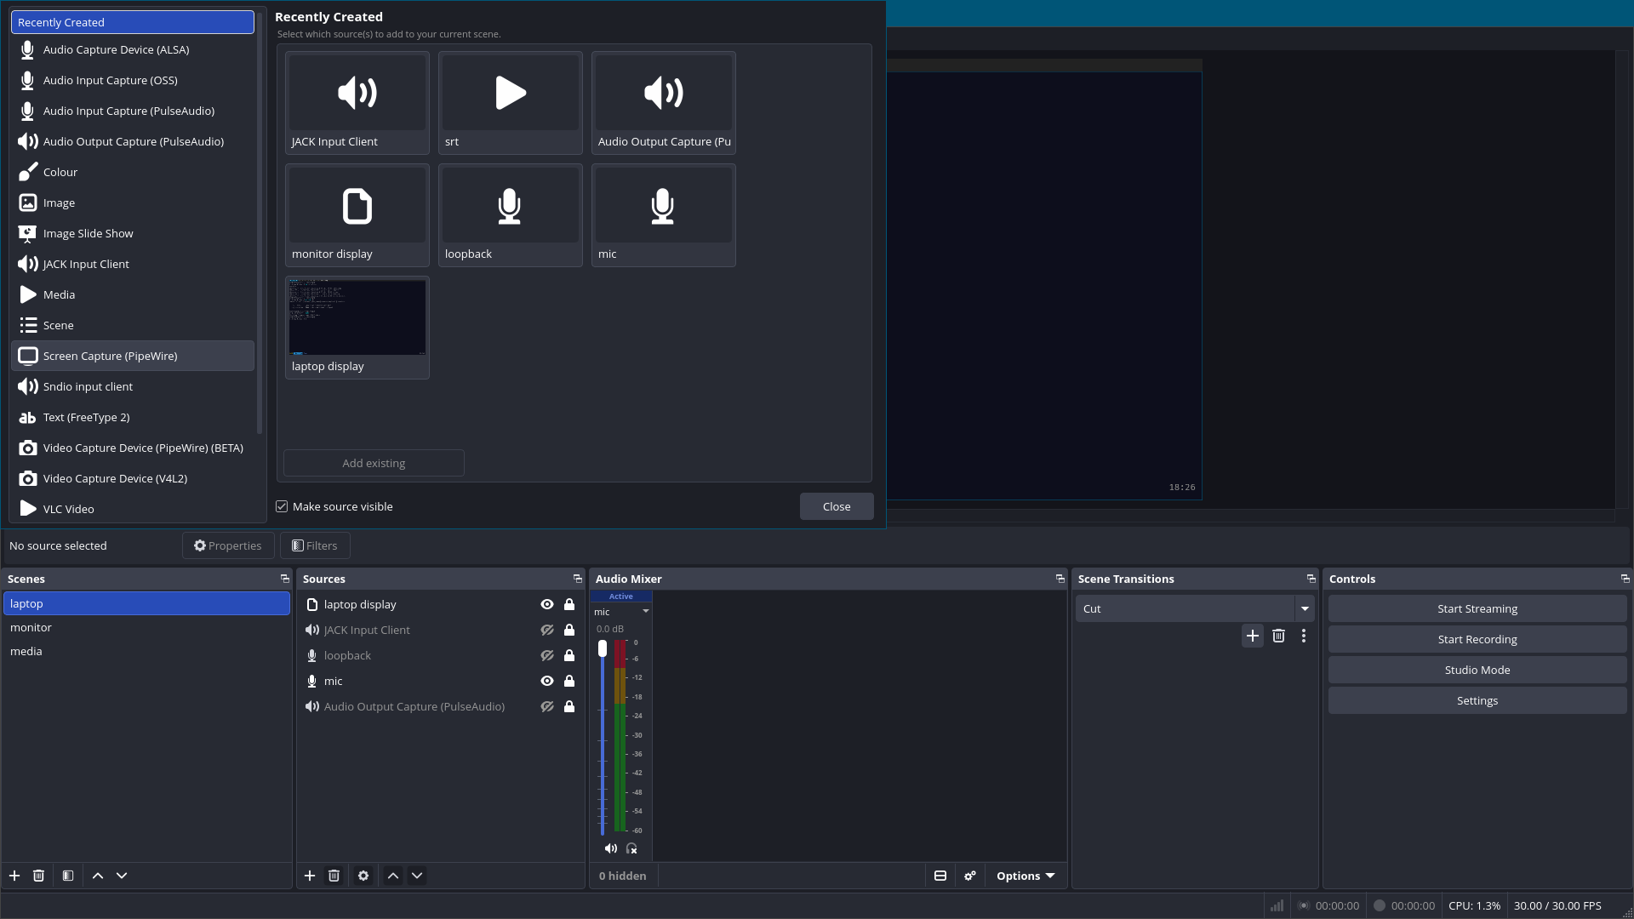
Task: Adjust the mic volume fader
Action: click(x=603, y=649)
